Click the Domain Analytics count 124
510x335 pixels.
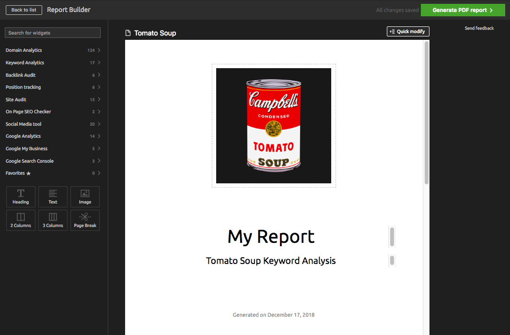point(91,50)
